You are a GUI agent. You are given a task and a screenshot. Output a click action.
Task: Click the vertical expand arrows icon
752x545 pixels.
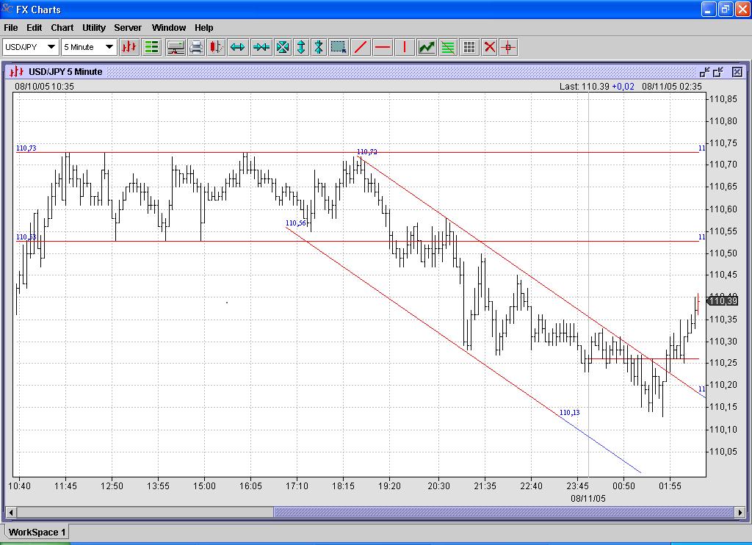301,47
